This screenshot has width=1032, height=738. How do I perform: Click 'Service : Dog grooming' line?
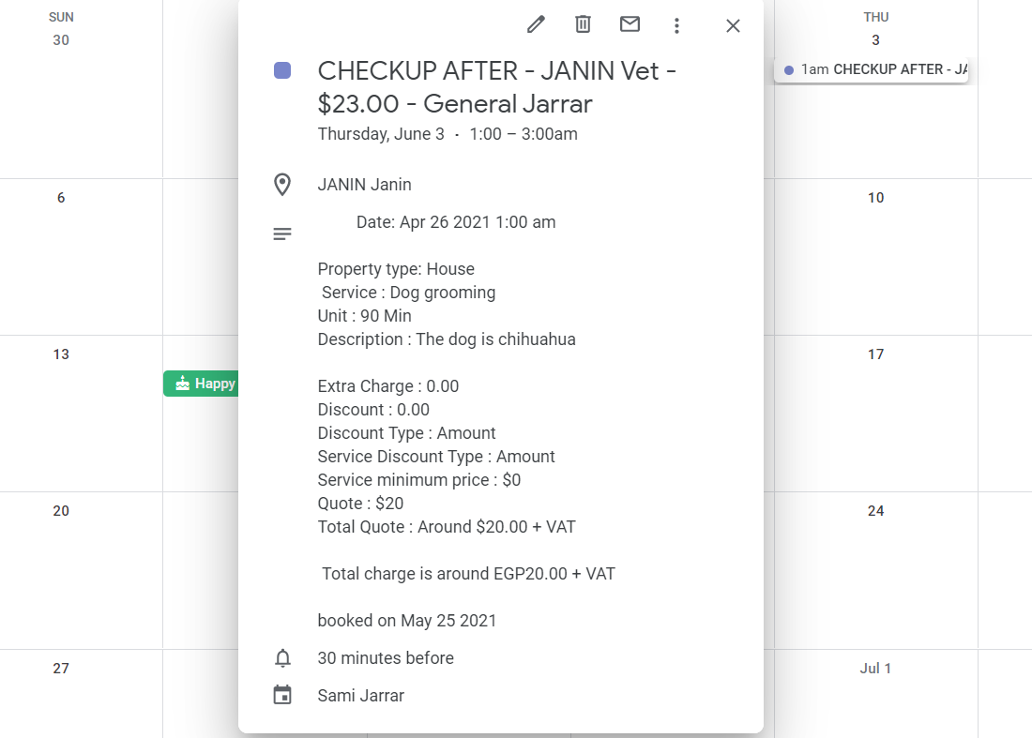tap(409, 292)
